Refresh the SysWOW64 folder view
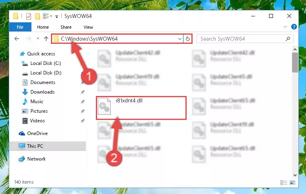The image size is (306, 194). click(x=188, y=39)
